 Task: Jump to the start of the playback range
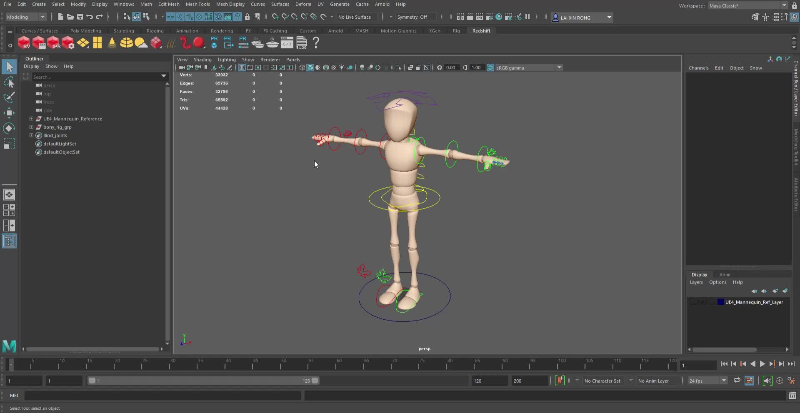725,364
